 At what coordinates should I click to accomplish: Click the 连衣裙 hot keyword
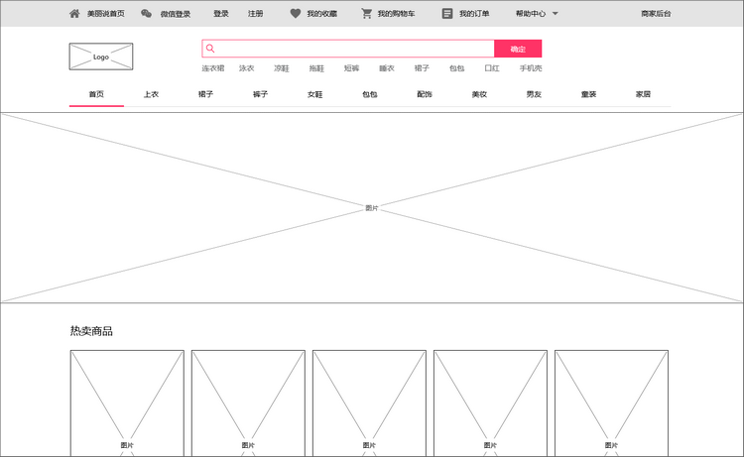(213, 68)
